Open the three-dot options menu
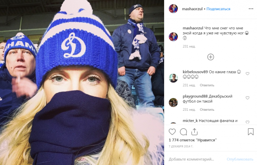This screenshot has height=165, width=257. [x=251, y=9]
